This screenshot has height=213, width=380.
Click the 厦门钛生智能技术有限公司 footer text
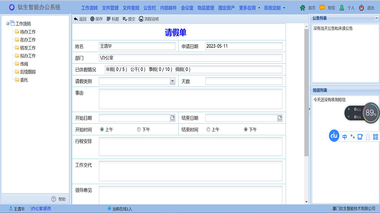tap(354, 209)
